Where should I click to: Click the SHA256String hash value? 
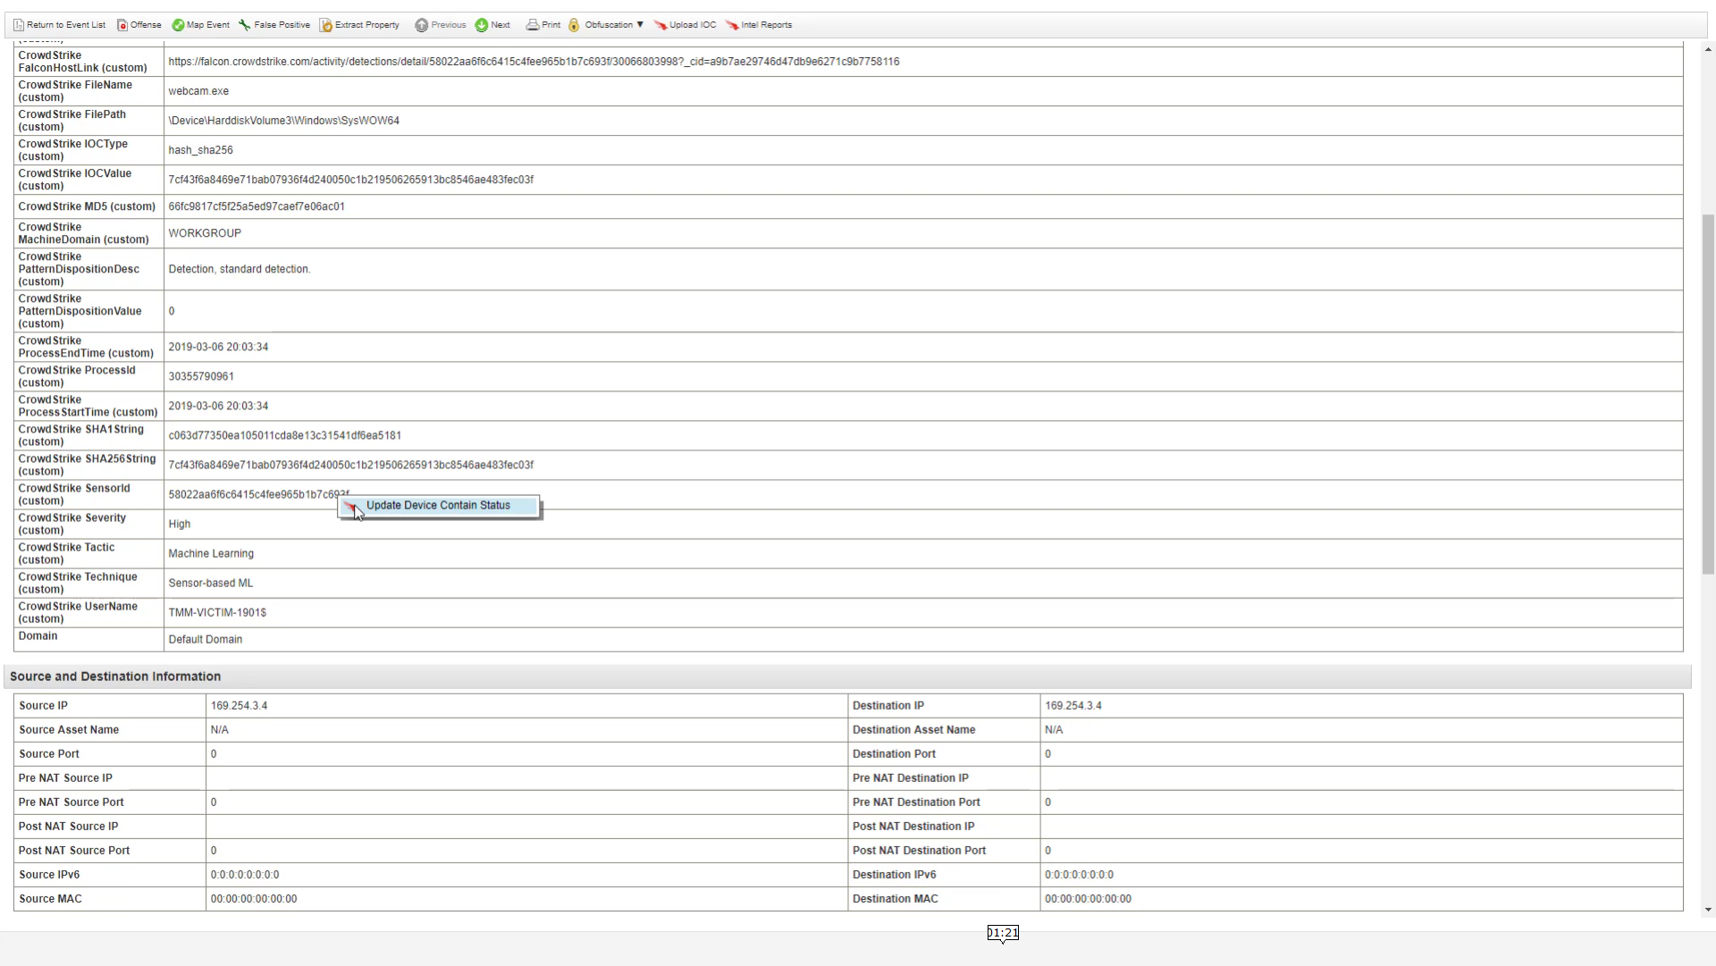pos(351,465)
